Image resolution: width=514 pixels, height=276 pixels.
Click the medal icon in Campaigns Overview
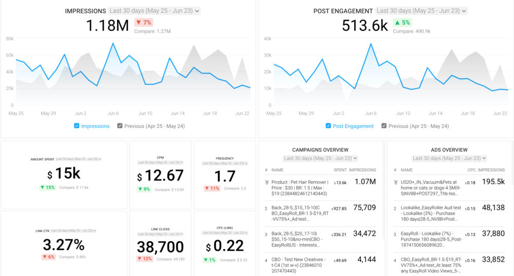(266, 182)
